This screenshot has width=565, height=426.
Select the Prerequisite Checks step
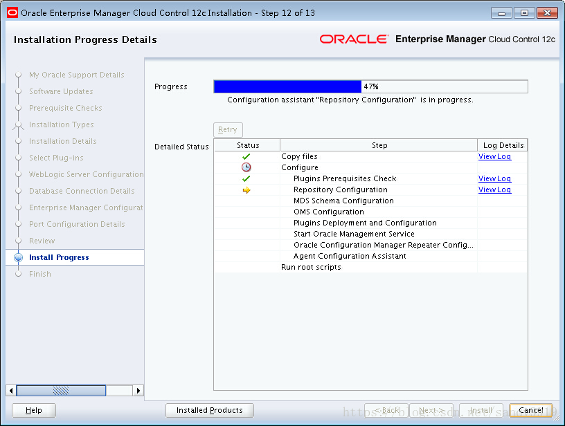click(66, 108)
